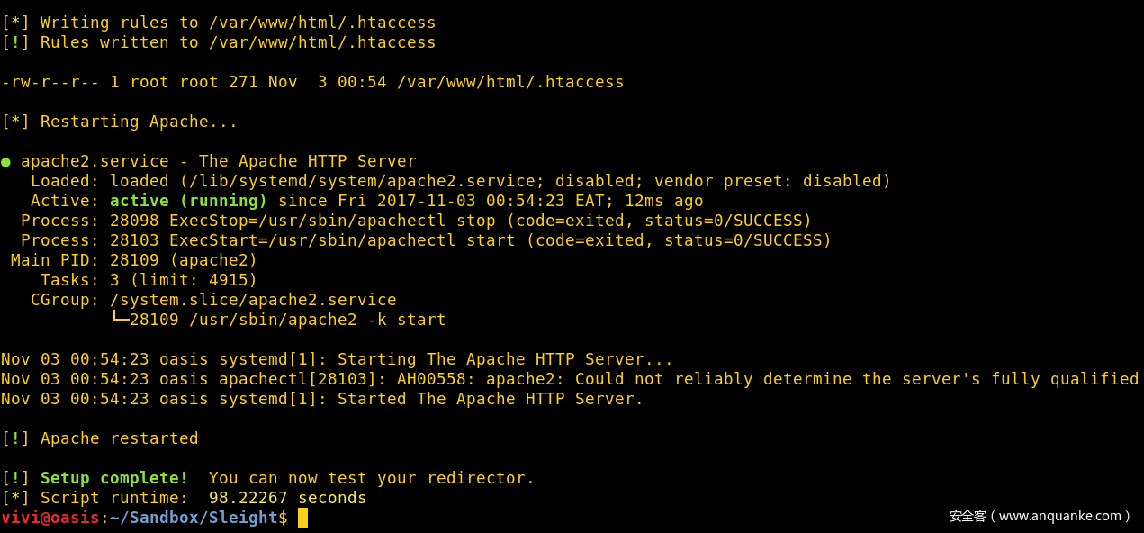The width and height of the screenshot is (1144, 533).
Task: Click the tree branch glyph before 28109
Action: 120,320
